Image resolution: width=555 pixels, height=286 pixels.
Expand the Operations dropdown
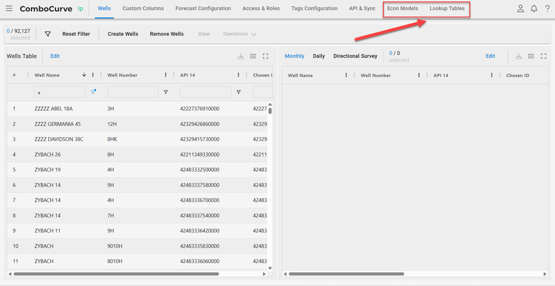click(240, 34)
